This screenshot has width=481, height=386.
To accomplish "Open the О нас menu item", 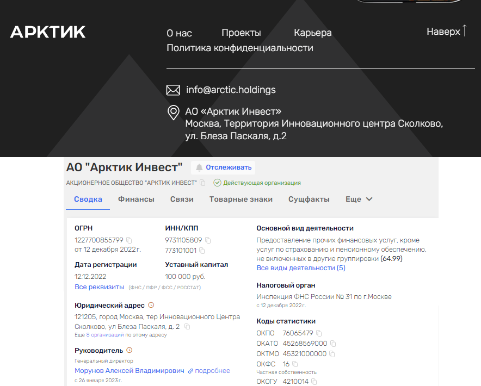I will [179, 33].
